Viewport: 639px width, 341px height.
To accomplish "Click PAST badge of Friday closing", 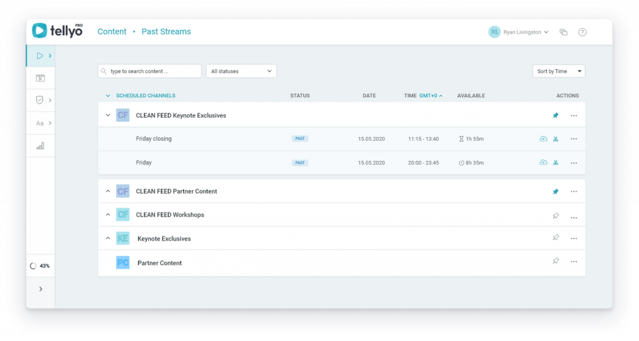I will (x=300, y=139).
